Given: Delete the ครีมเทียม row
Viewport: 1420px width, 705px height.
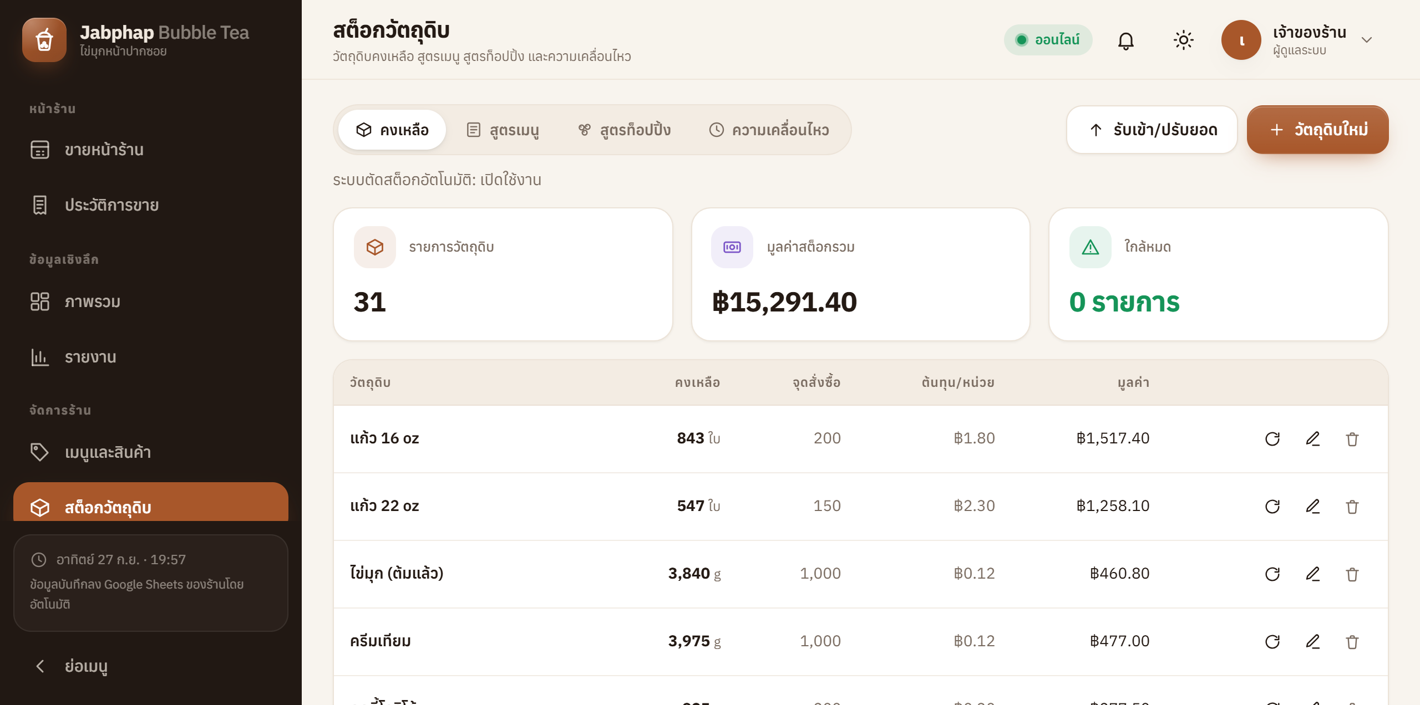Looking at the screenshot, I should (1352, 642).
